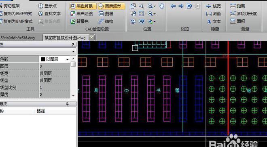Viewport: 267px width, 147px height.
Task: Open the properties object selector dropdown
Action: point(73,51)
